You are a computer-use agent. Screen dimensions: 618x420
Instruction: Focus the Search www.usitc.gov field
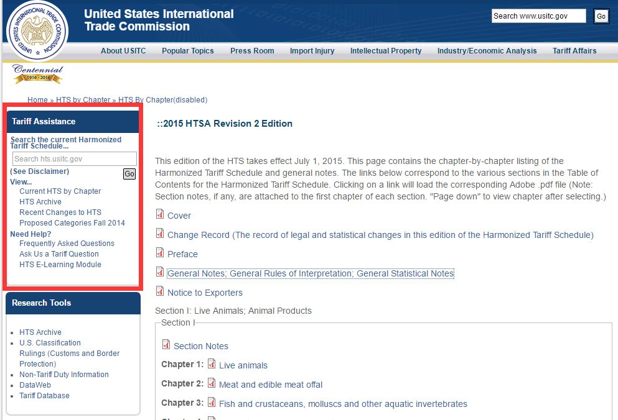(539, 16)
